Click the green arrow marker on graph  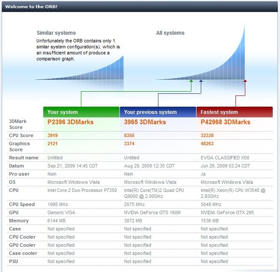pyautogui.click(x=191, y=81)
